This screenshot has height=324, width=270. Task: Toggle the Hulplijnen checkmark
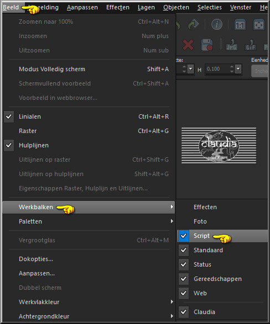tap(9, 145)
